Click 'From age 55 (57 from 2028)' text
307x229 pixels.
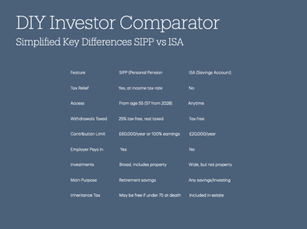tap(146, 103)
